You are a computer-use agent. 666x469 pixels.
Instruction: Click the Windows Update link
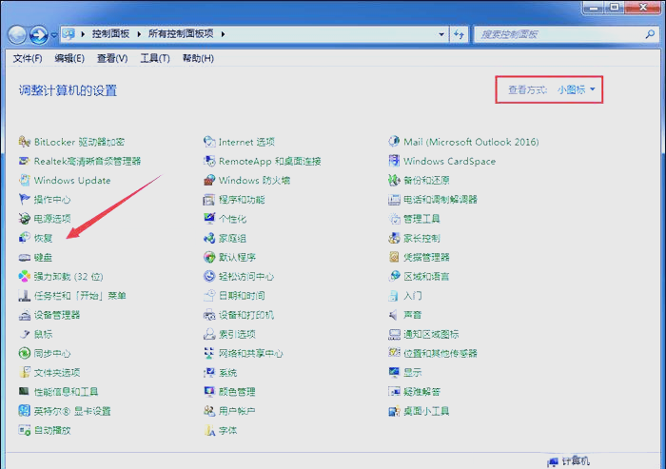tap(72, 181)
